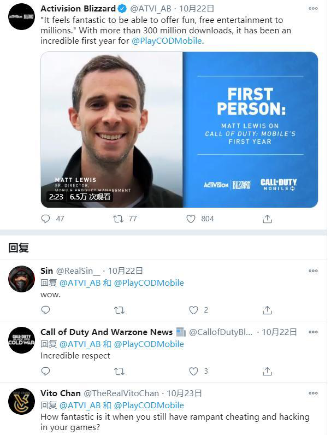
Task: Open @PlayCODMobile mention in main tweet
Action: (167, 41)
